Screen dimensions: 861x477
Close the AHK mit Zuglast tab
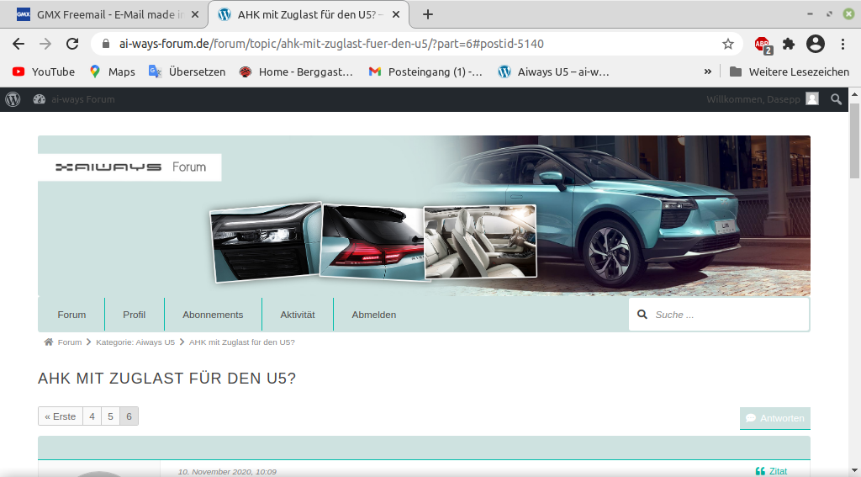point(396,15)
